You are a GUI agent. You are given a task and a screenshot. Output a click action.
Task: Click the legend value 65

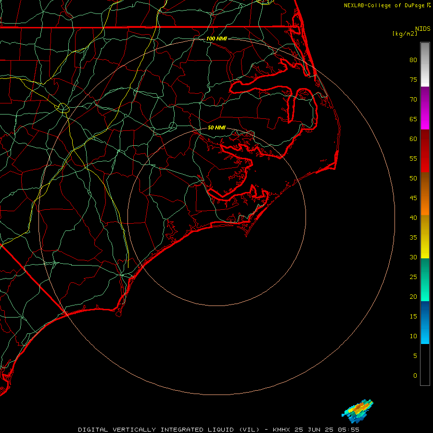coord(413,119)
